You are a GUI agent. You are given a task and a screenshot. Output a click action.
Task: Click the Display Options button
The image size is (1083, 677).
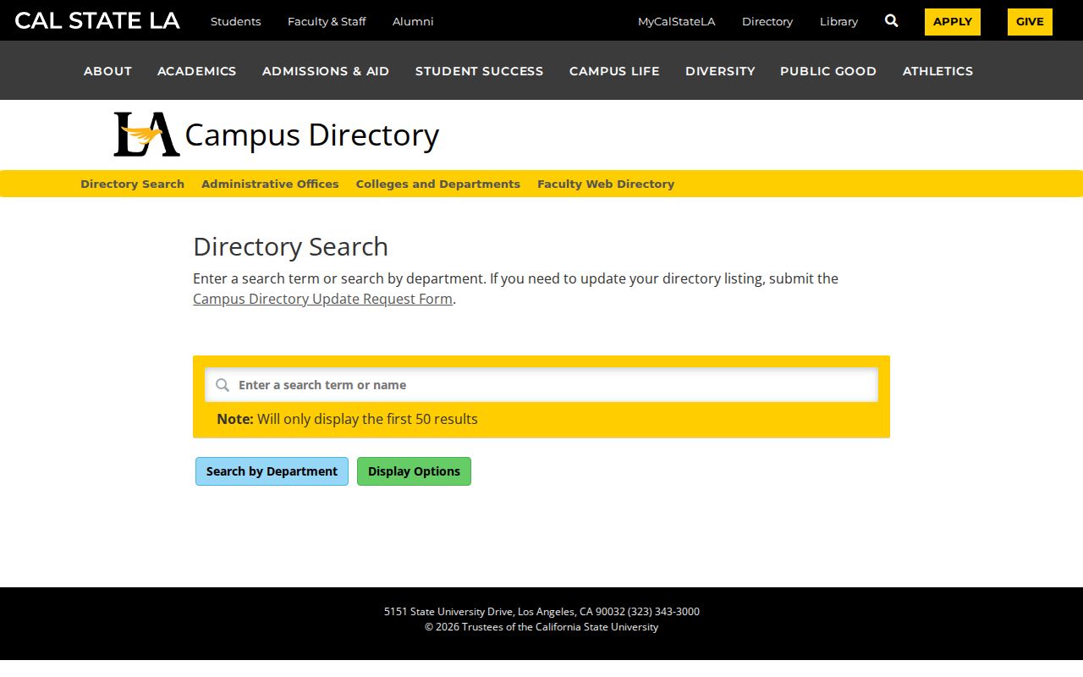tap(414, 471)
